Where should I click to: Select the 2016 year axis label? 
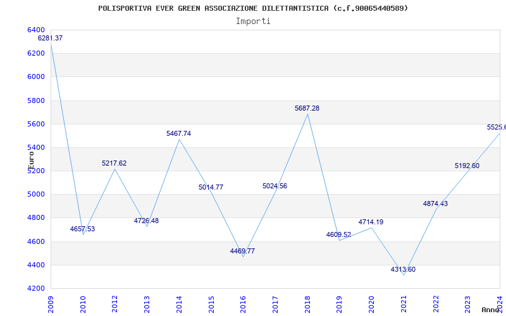click(244, 305)
